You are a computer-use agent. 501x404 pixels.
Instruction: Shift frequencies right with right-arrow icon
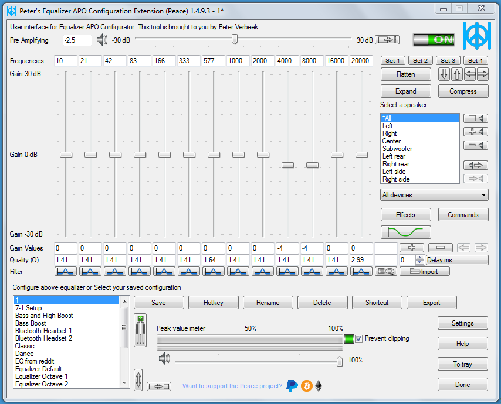click(x=482, y=74)
